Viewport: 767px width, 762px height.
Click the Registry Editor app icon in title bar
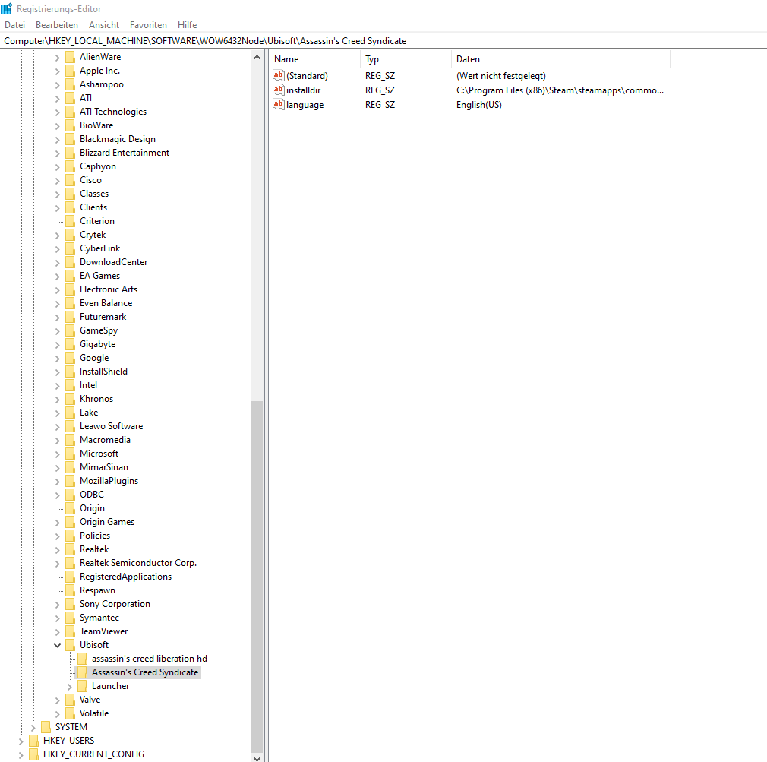coord(6,9)
